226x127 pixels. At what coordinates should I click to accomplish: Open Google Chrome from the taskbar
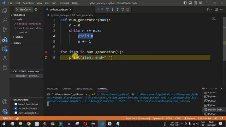[29, 124]
